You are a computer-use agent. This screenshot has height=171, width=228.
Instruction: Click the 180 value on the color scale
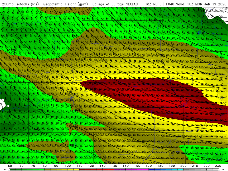(160, 166)
